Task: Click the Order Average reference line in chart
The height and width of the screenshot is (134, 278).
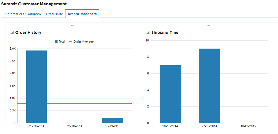Action: click(x=89, y=103)
